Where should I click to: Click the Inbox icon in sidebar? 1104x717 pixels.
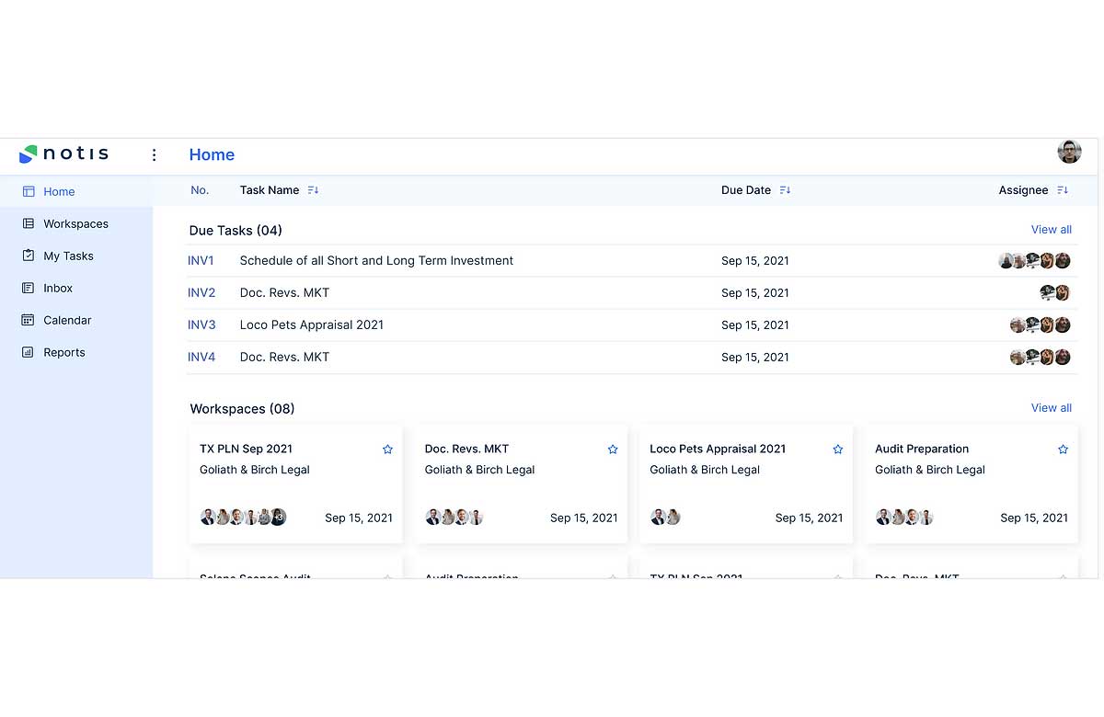28,288
